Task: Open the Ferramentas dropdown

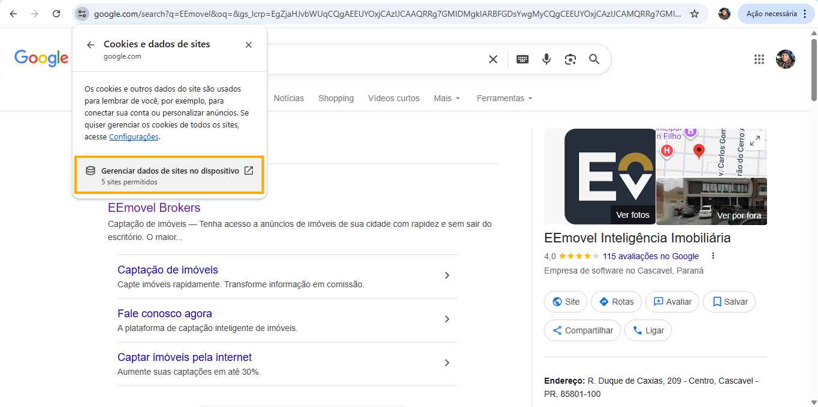Action: (505, 98)
